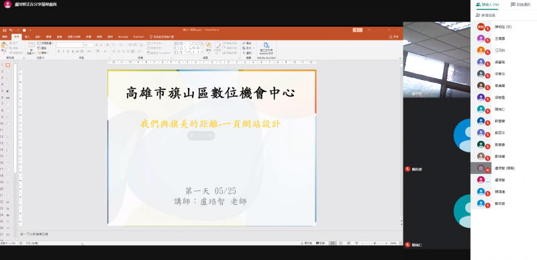Toggle the Notes (備忘稿) pane in status bar
537x260 pixels.
306,243
